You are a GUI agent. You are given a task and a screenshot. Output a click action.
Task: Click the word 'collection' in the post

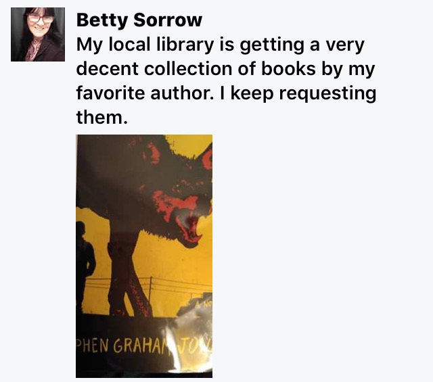tap(188, 69)
